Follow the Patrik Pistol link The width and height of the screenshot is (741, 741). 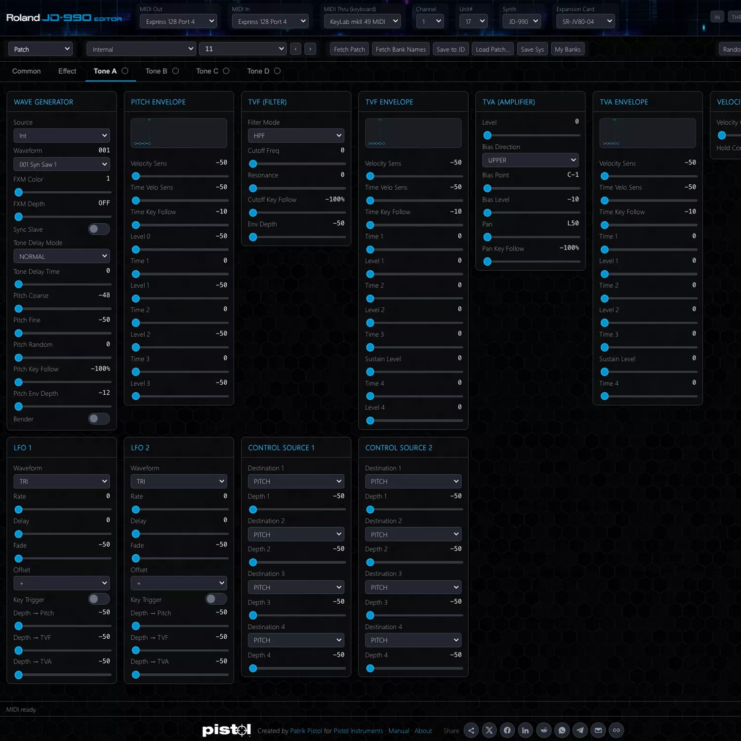[x=306, y=731]
